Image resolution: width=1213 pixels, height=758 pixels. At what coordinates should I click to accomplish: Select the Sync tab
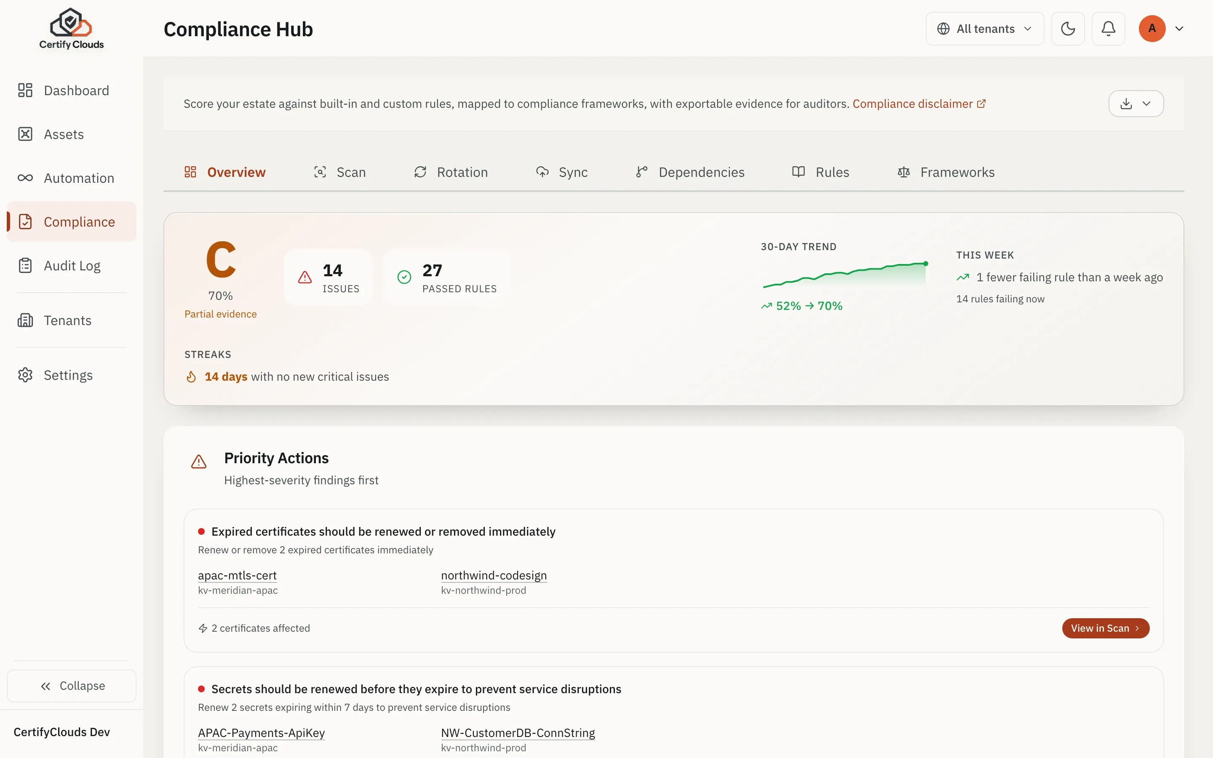(561, 172)
